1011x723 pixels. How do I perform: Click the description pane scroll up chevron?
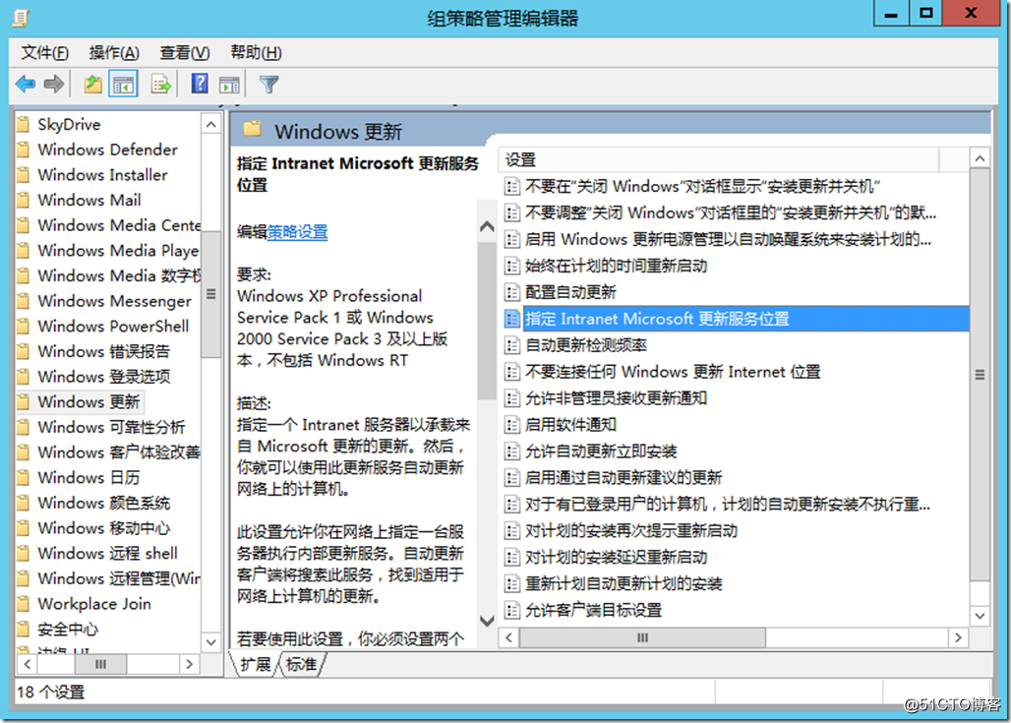pos(487,226)
